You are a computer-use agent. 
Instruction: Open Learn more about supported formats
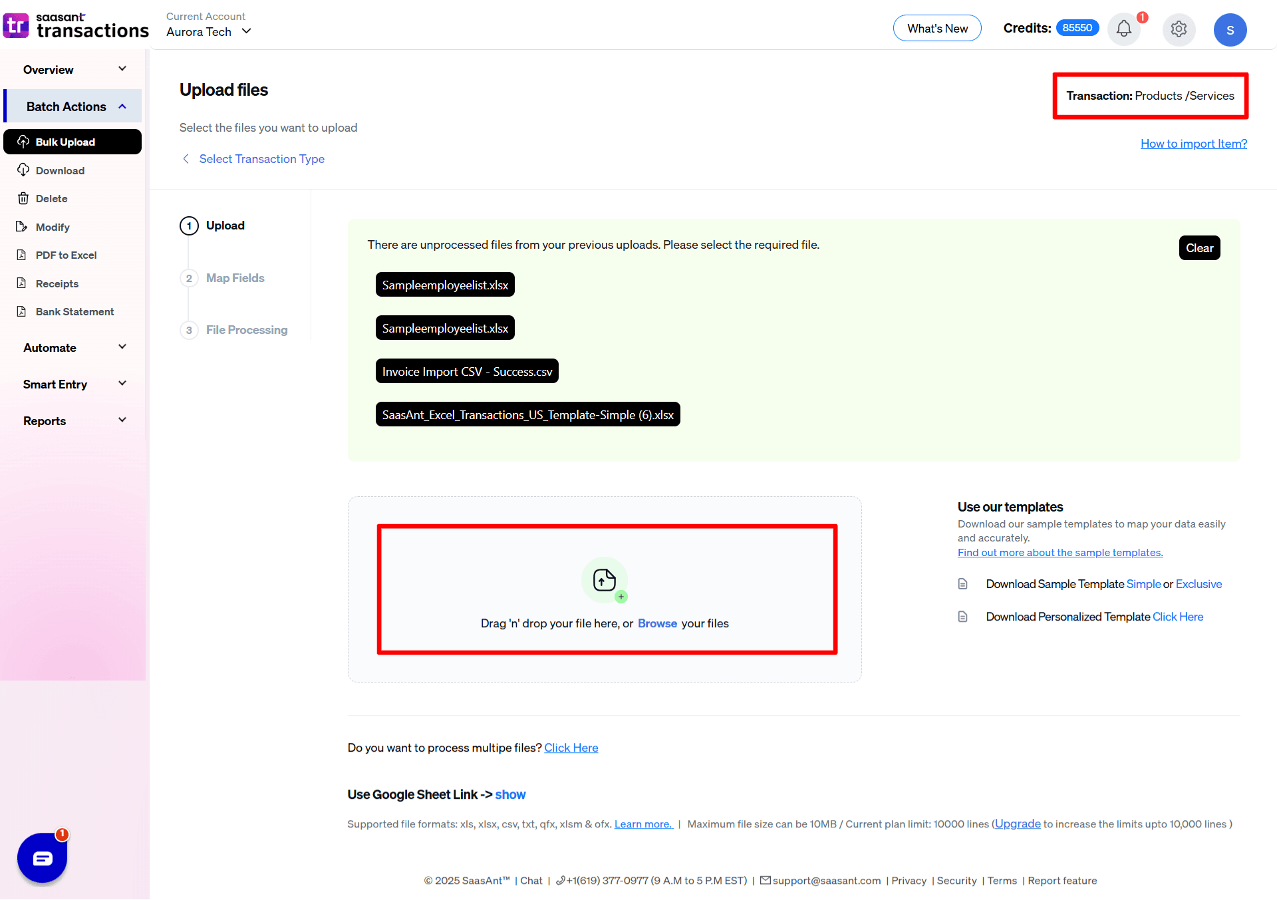click(x=643, y=824)
